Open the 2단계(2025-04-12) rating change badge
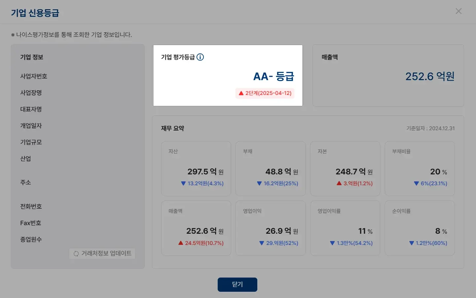This screenshot has height=298, width=476. [265, 93]
